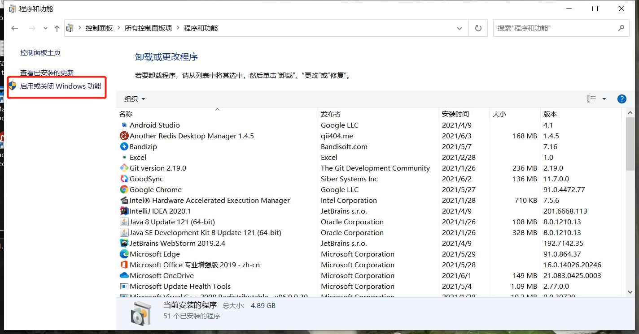Select the Git version 2.19.0 icon

[124, 168]
